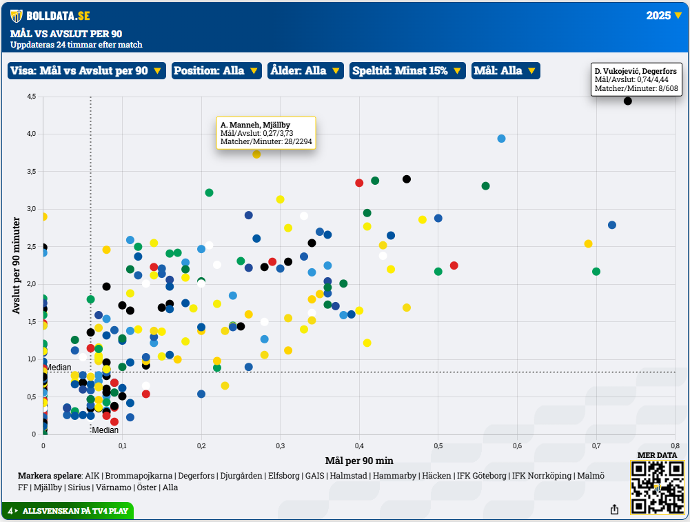The height and width of the screenshot is (522, 690).
Task: Open the Speltid: Minst 15% dropdown
Action: click(407, 70)
